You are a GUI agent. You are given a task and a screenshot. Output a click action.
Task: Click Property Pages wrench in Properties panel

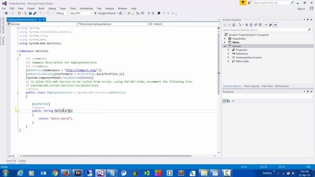(x=233, y=101)
